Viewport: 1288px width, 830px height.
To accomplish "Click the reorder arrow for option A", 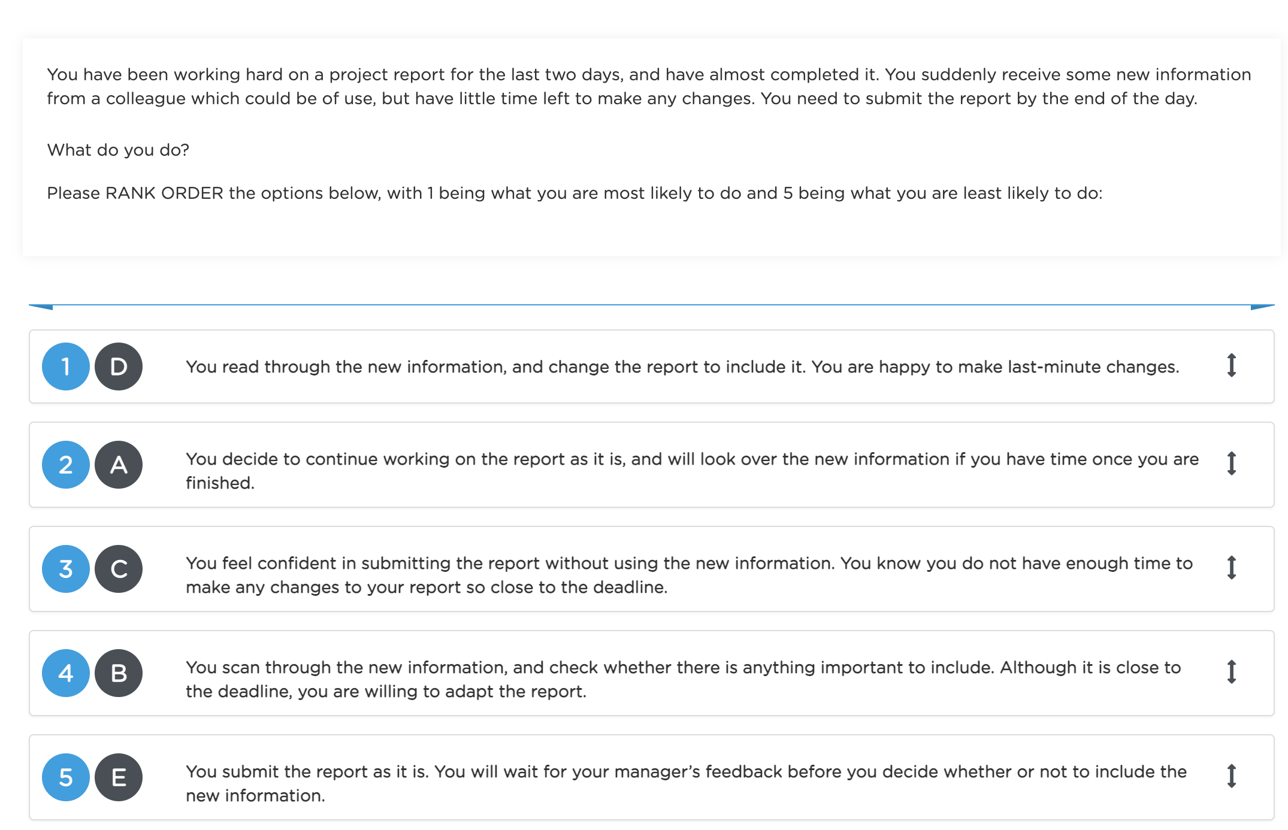I will 1231,464.
